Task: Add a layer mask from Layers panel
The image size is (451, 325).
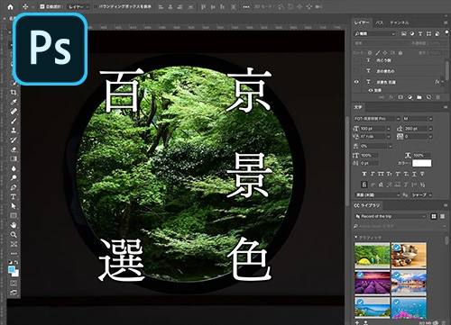Action: (400, 97)
